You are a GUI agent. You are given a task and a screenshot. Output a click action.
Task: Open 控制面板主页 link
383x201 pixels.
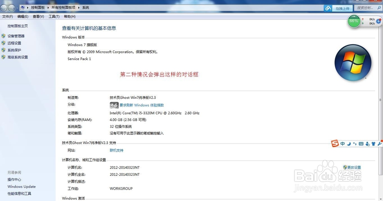(18, 26)
